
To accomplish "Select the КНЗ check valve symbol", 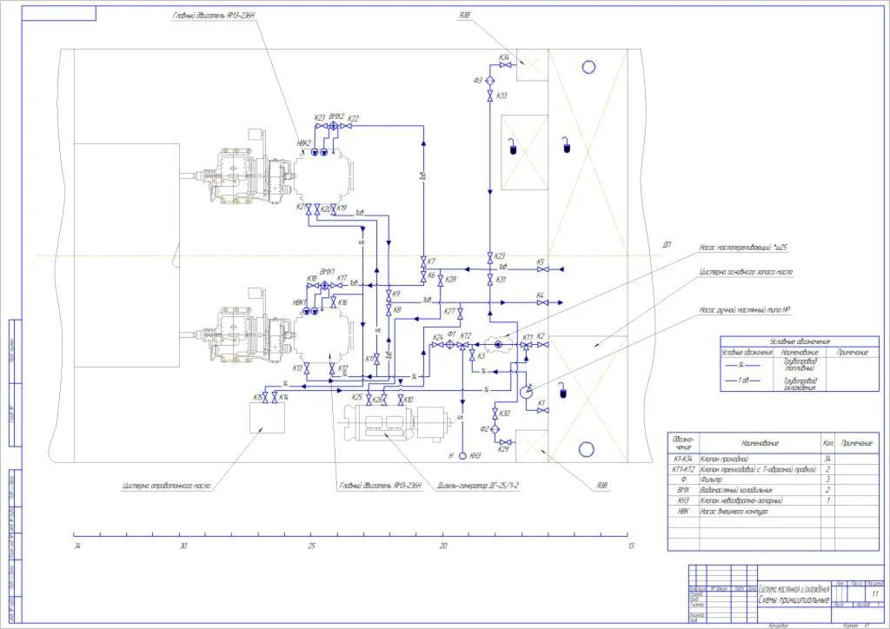I will click(462, 455).
